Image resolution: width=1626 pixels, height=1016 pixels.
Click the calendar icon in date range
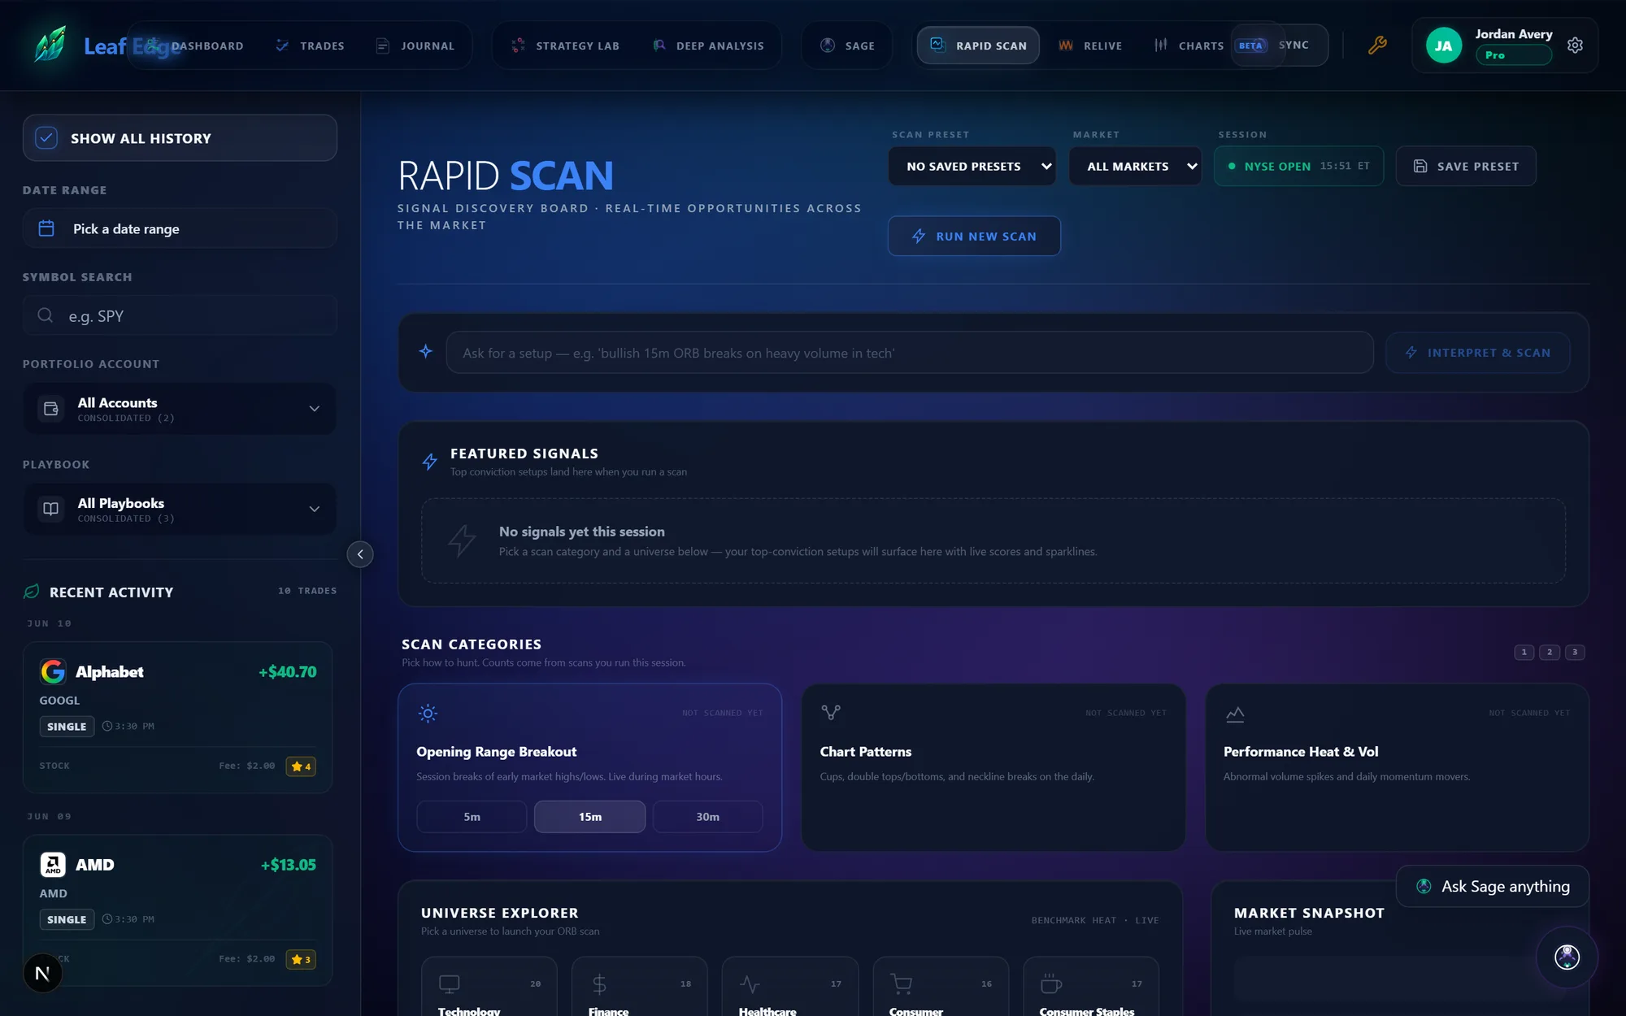point(46,228)
